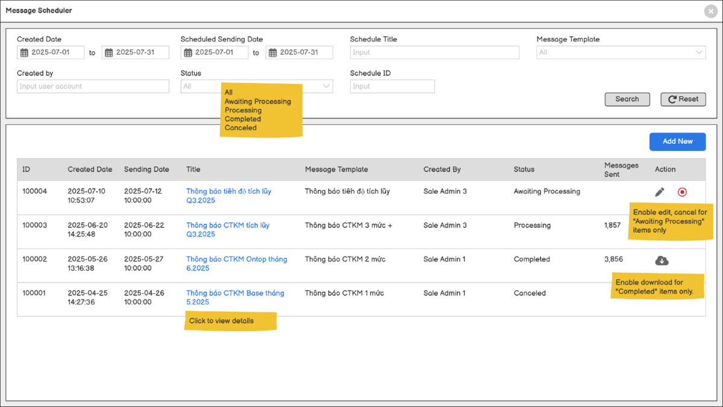Open "Thông báo CTKM tích lũy Q3.2025" link
The height and width of the screenshot is (407, 723).
point(227,225)
